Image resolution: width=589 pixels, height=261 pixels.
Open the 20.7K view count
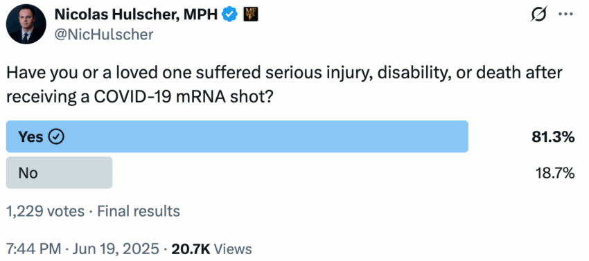click(191, 249)
